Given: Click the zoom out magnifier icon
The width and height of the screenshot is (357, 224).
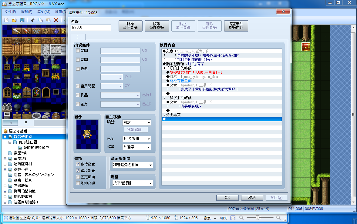Looking at the screenshot, I should click(x=241, y=218).
